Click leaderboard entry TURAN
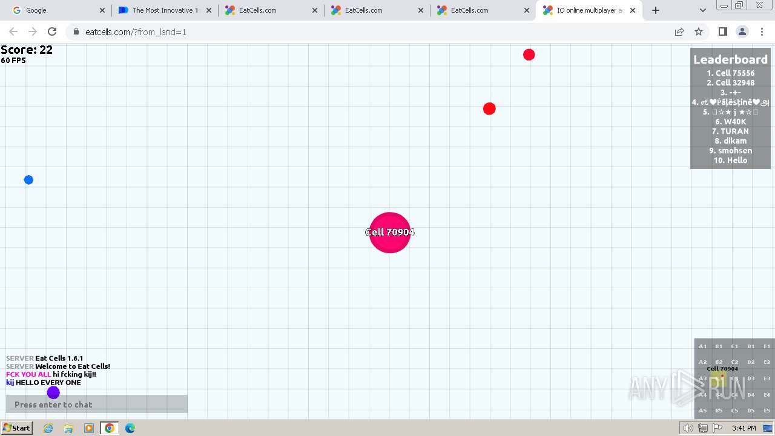 [x=730, y=131]
